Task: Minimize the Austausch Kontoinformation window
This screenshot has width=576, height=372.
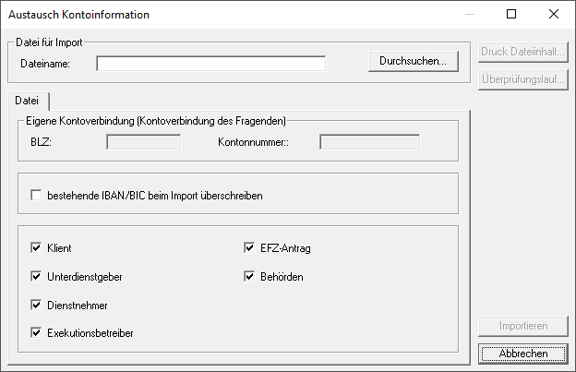Action: click(469, 15)
